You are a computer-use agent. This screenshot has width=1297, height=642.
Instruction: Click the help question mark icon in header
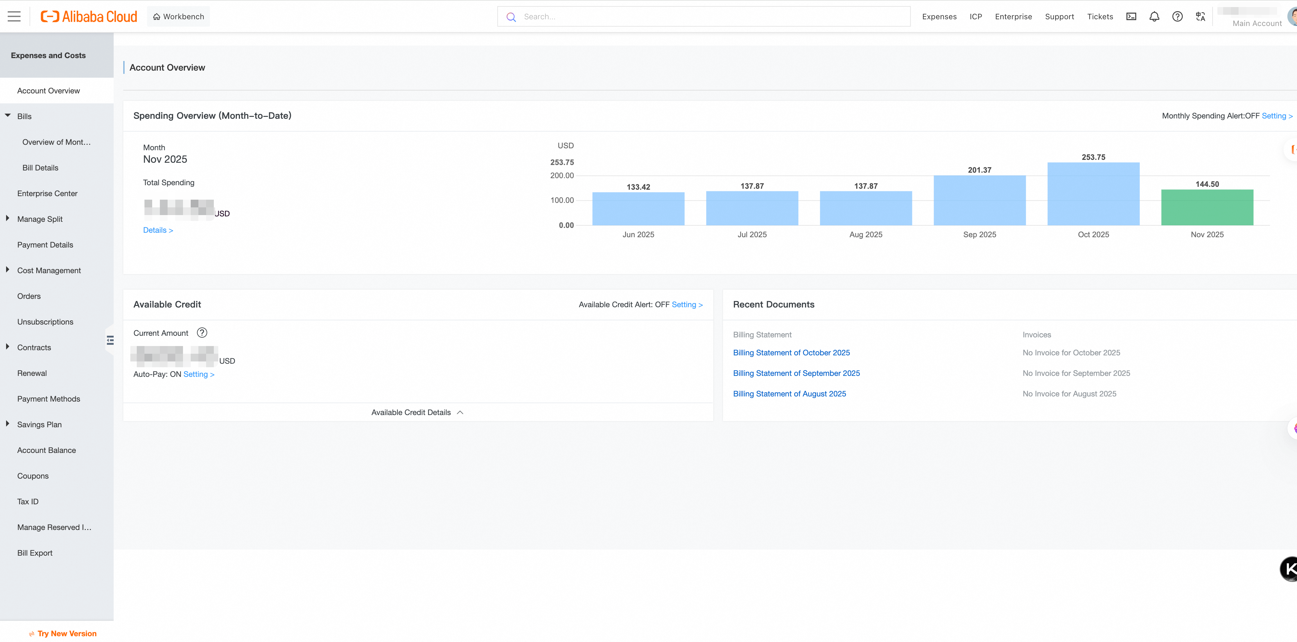tap(1177, 17)
